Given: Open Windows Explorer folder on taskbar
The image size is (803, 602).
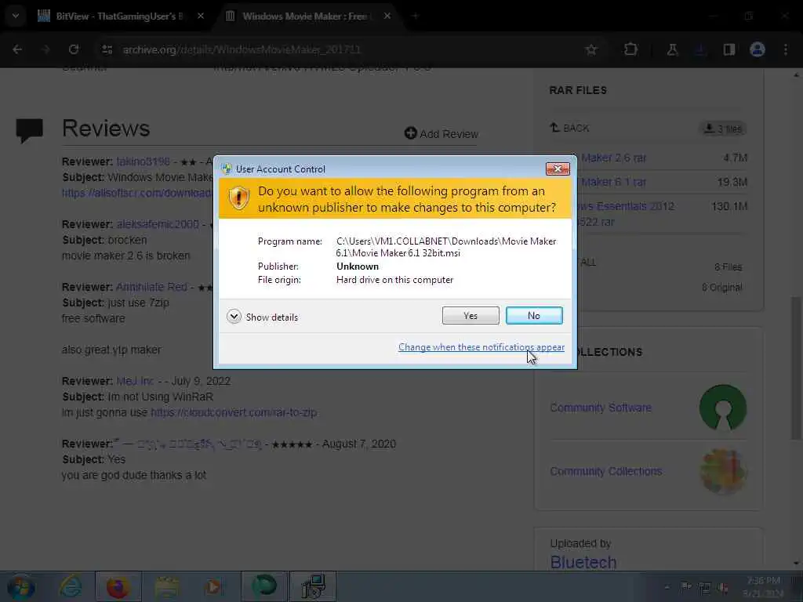Looking at the screenshot, I should (x=166, y=587).
